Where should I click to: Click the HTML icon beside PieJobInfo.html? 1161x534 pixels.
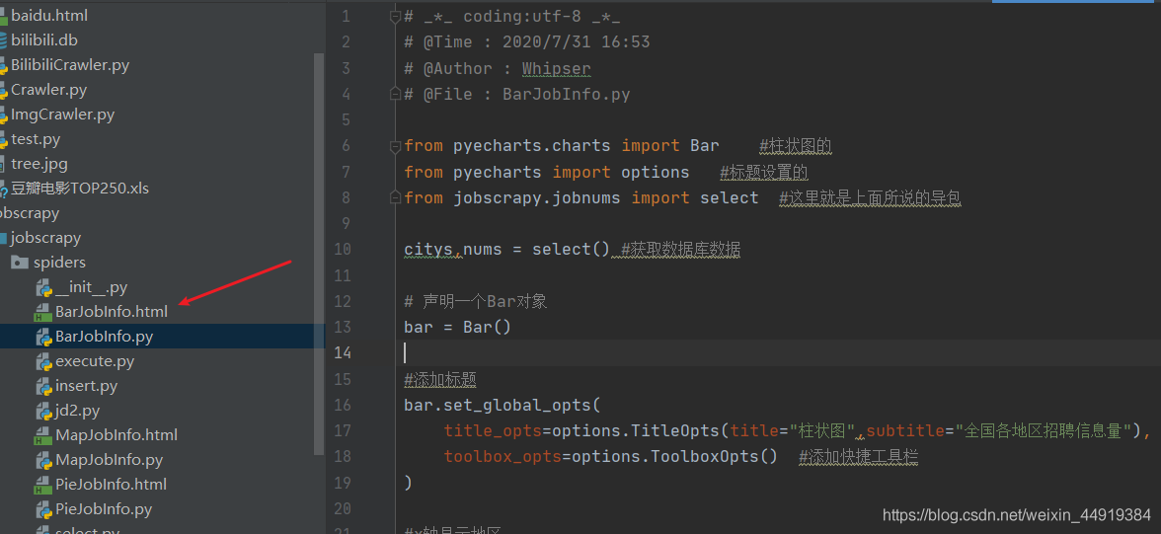pos(43,485)
